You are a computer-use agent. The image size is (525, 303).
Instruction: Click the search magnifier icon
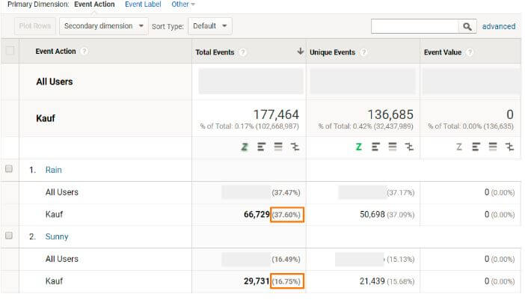[x=467, y=26]
